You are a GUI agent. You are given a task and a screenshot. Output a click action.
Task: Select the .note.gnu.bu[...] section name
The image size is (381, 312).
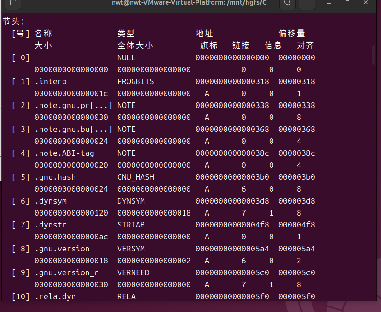pyautogui.click(x=73, y=129)
